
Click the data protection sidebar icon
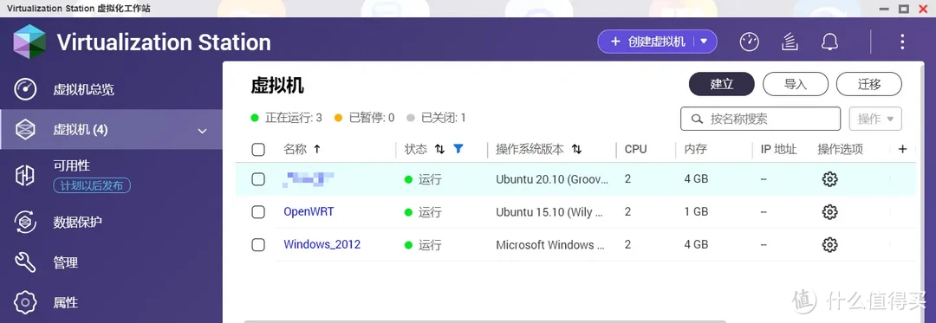(25, 223)
